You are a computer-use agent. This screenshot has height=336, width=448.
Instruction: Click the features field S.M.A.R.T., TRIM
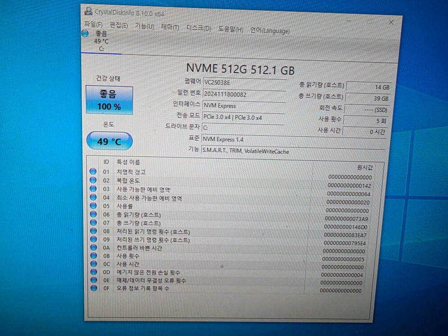[293, 151]
